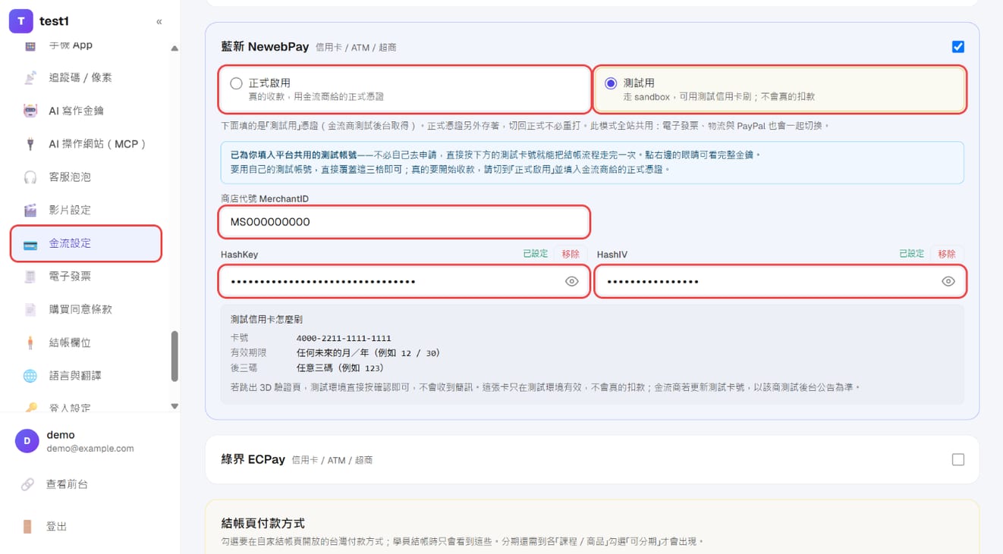Click the headset icon beside 客服泡泡
The height and width of the screenshot is (554, 1003).
30,177
